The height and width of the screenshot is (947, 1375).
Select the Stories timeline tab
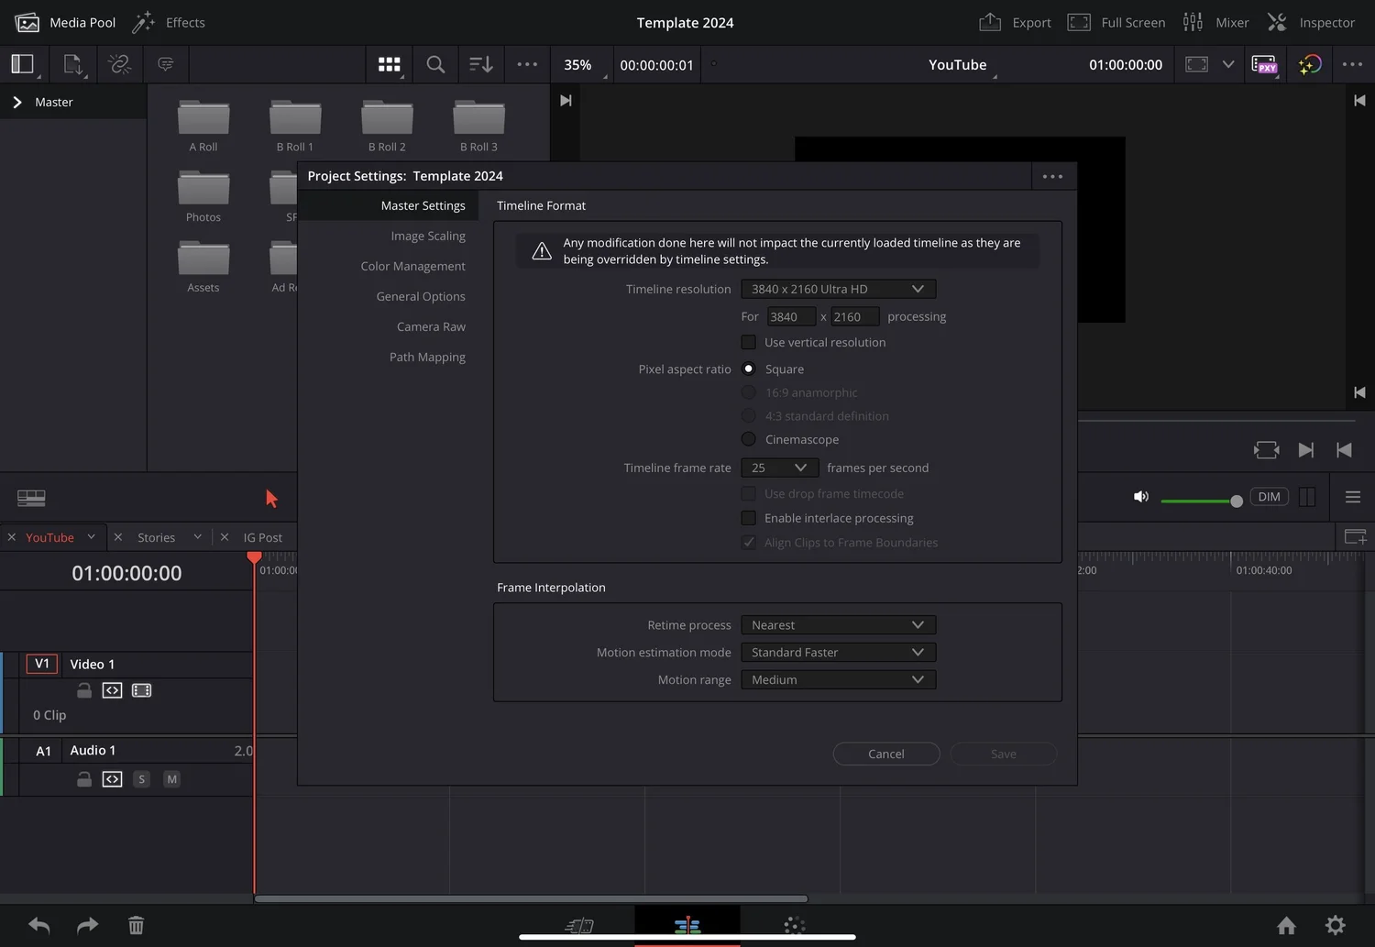[156, 537]
